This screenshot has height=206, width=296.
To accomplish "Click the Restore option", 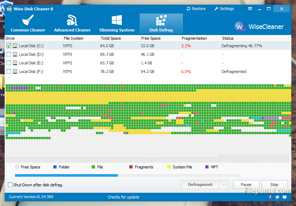I will 196,9.
